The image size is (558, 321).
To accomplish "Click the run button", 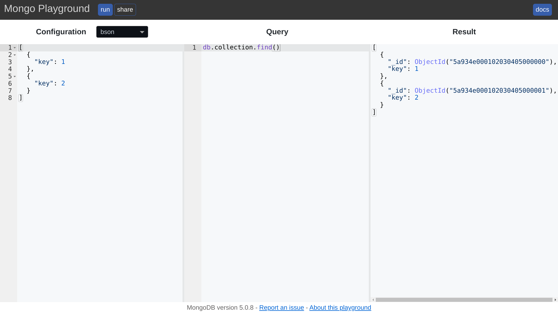I will click(105, 10).
